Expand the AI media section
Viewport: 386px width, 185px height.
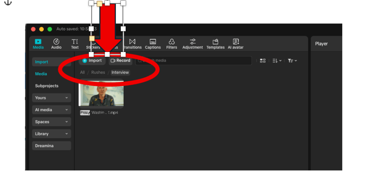click(x=51, y=110)
